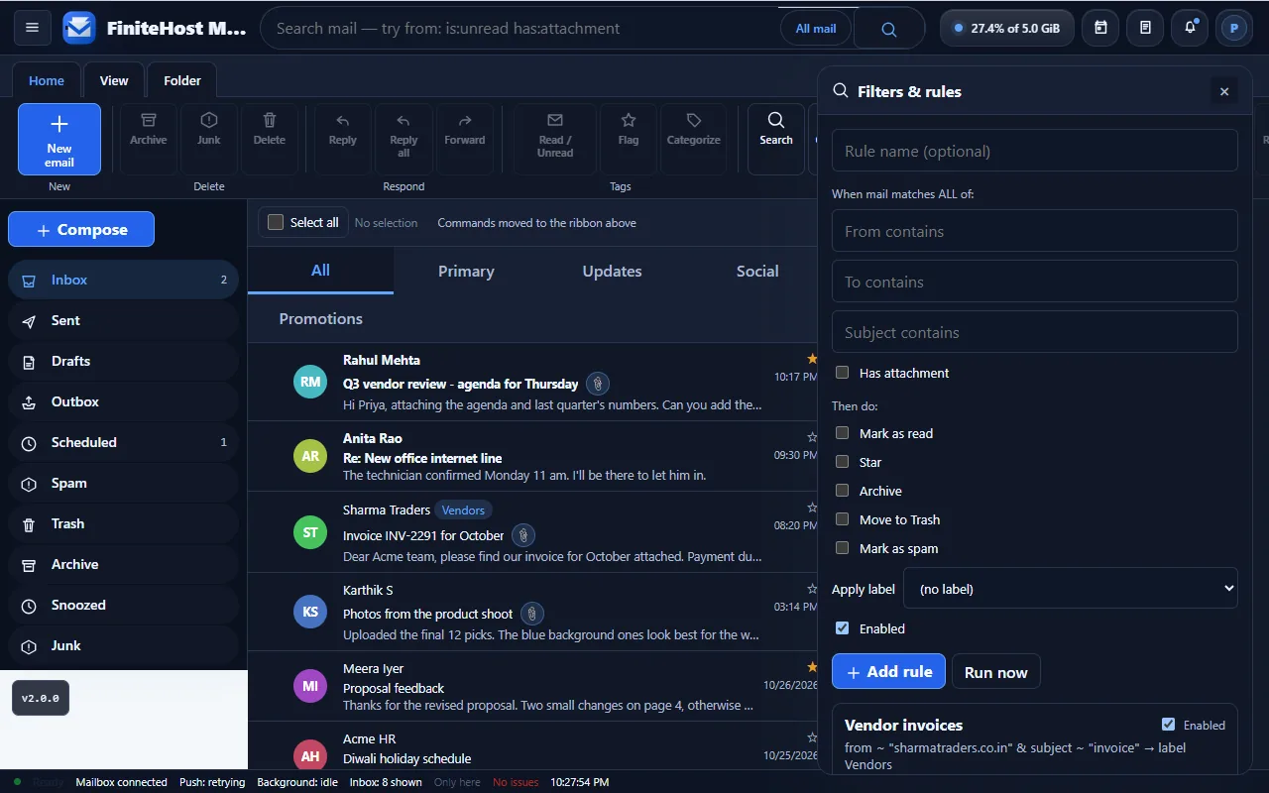
Task: Disable the Vendor invoices rule
Action: click(1168, 725)
